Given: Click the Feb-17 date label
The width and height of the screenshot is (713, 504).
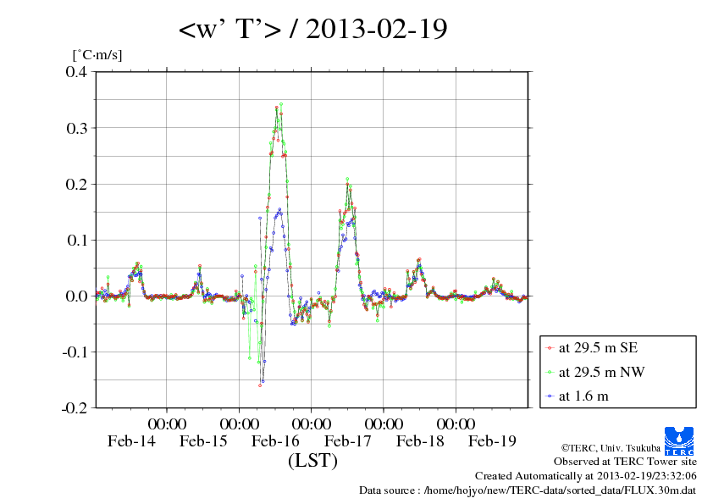Looking at the screenshot, I should pos(348,440).
